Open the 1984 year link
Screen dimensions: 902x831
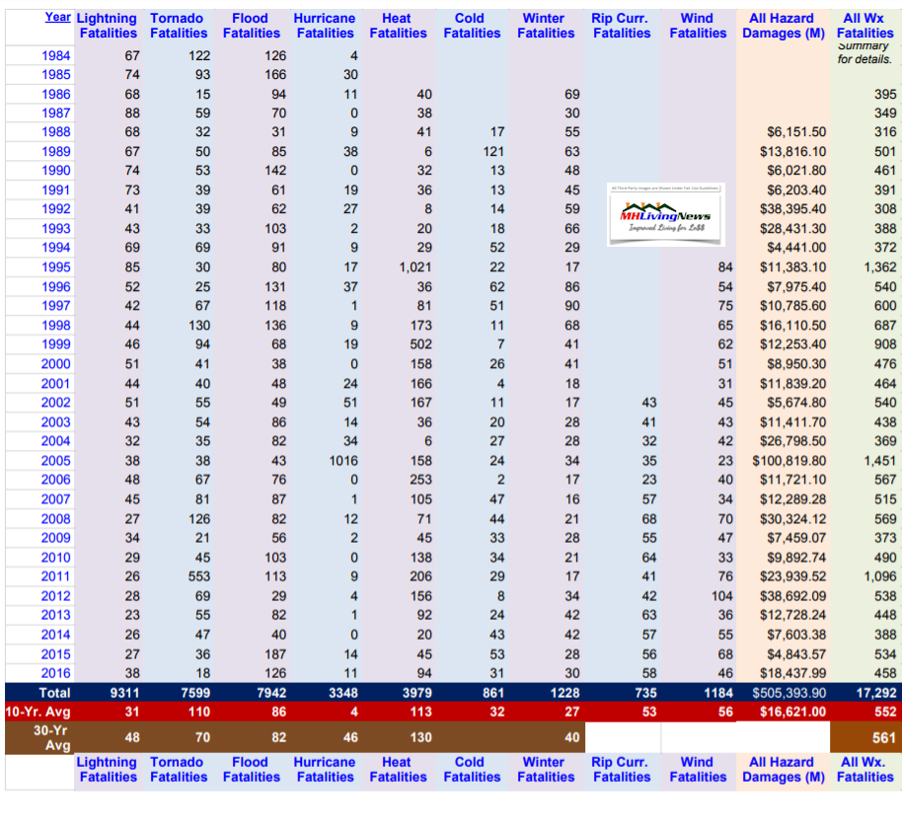tap(56, 56)
